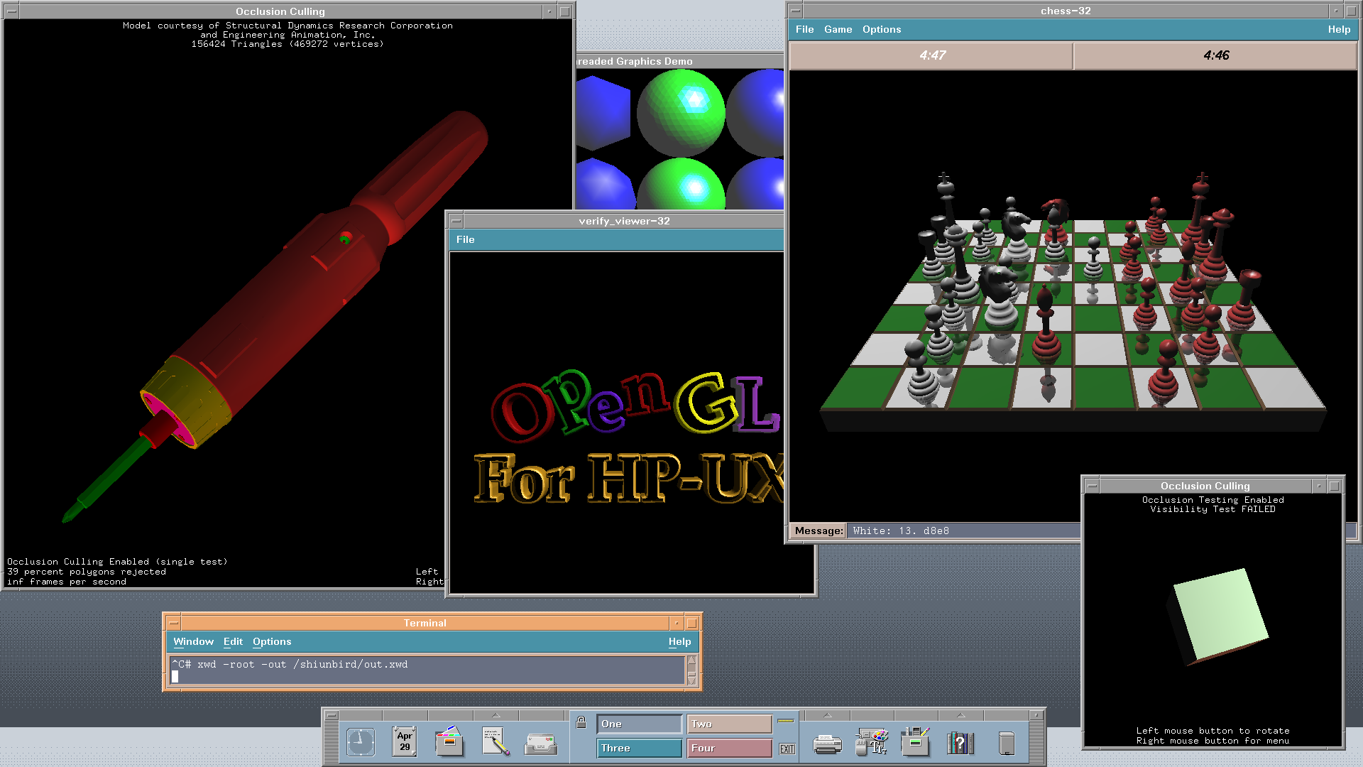1363x767 pixels.
Task: Lock the screen with the padlock icon
Action: coord(581,722)
